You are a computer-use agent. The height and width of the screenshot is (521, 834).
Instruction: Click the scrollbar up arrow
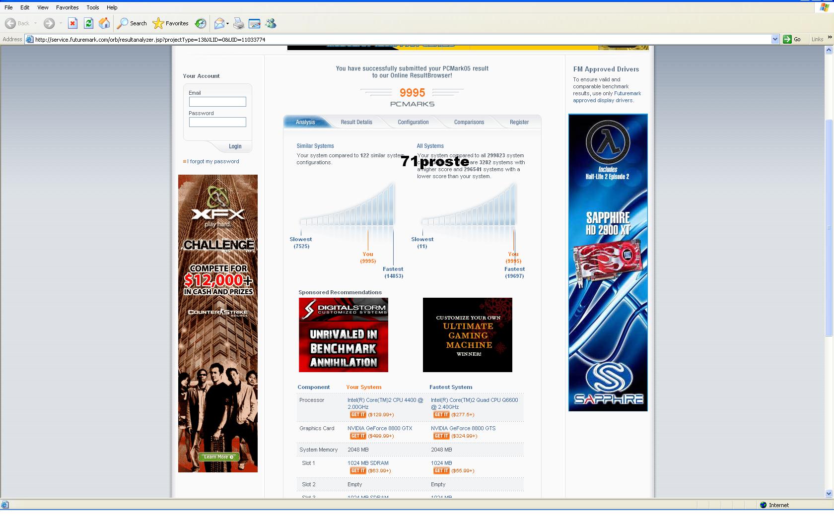click(x=829, y=50)
